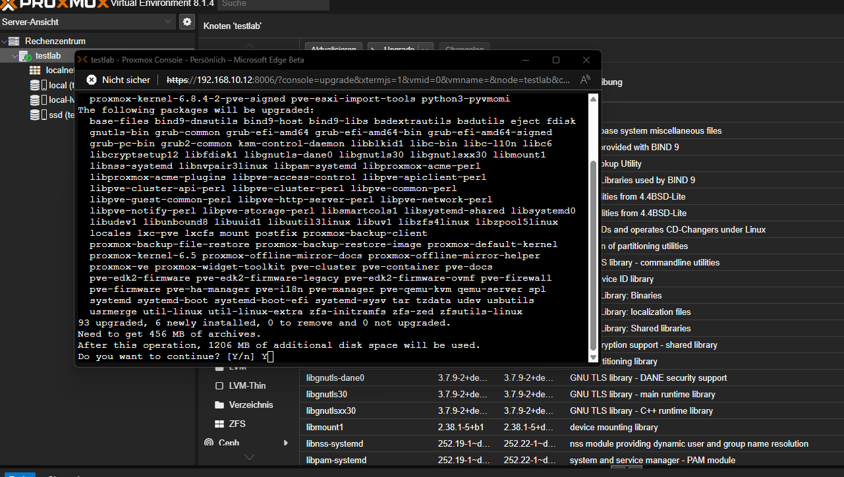
Task: Select the libmount1 package row
Action: pos(571,427)
